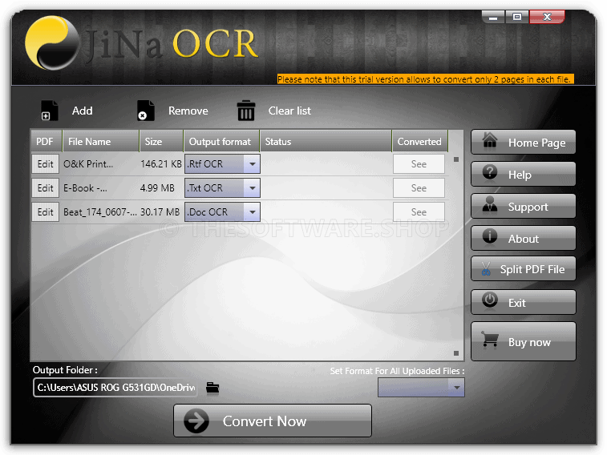
Task: Click the Remove label text
Action: (188, 111)
